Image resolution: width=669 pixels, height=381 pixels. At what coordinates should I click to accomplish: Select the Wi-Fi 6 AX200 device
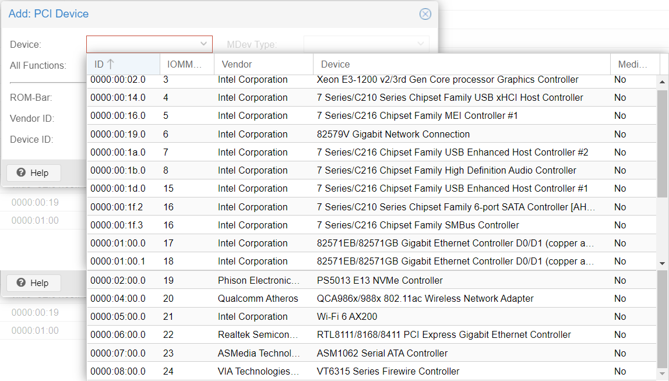coord(347,316)
